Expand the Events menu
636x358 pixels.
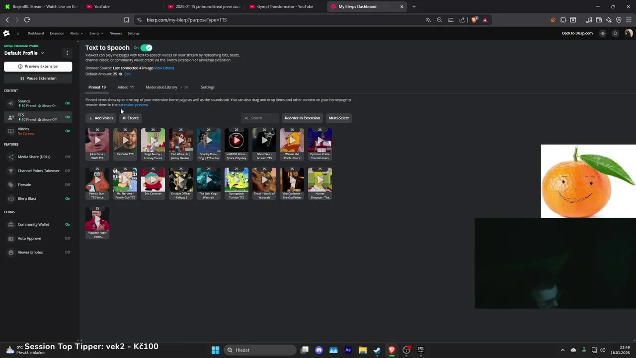point(96,33)
